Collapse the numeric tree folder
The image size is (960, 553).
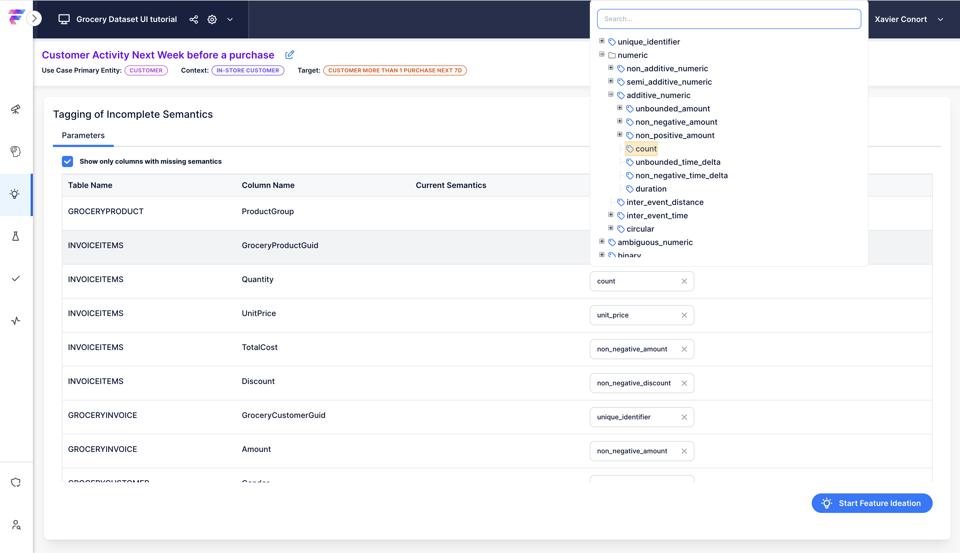coord(602,54)
